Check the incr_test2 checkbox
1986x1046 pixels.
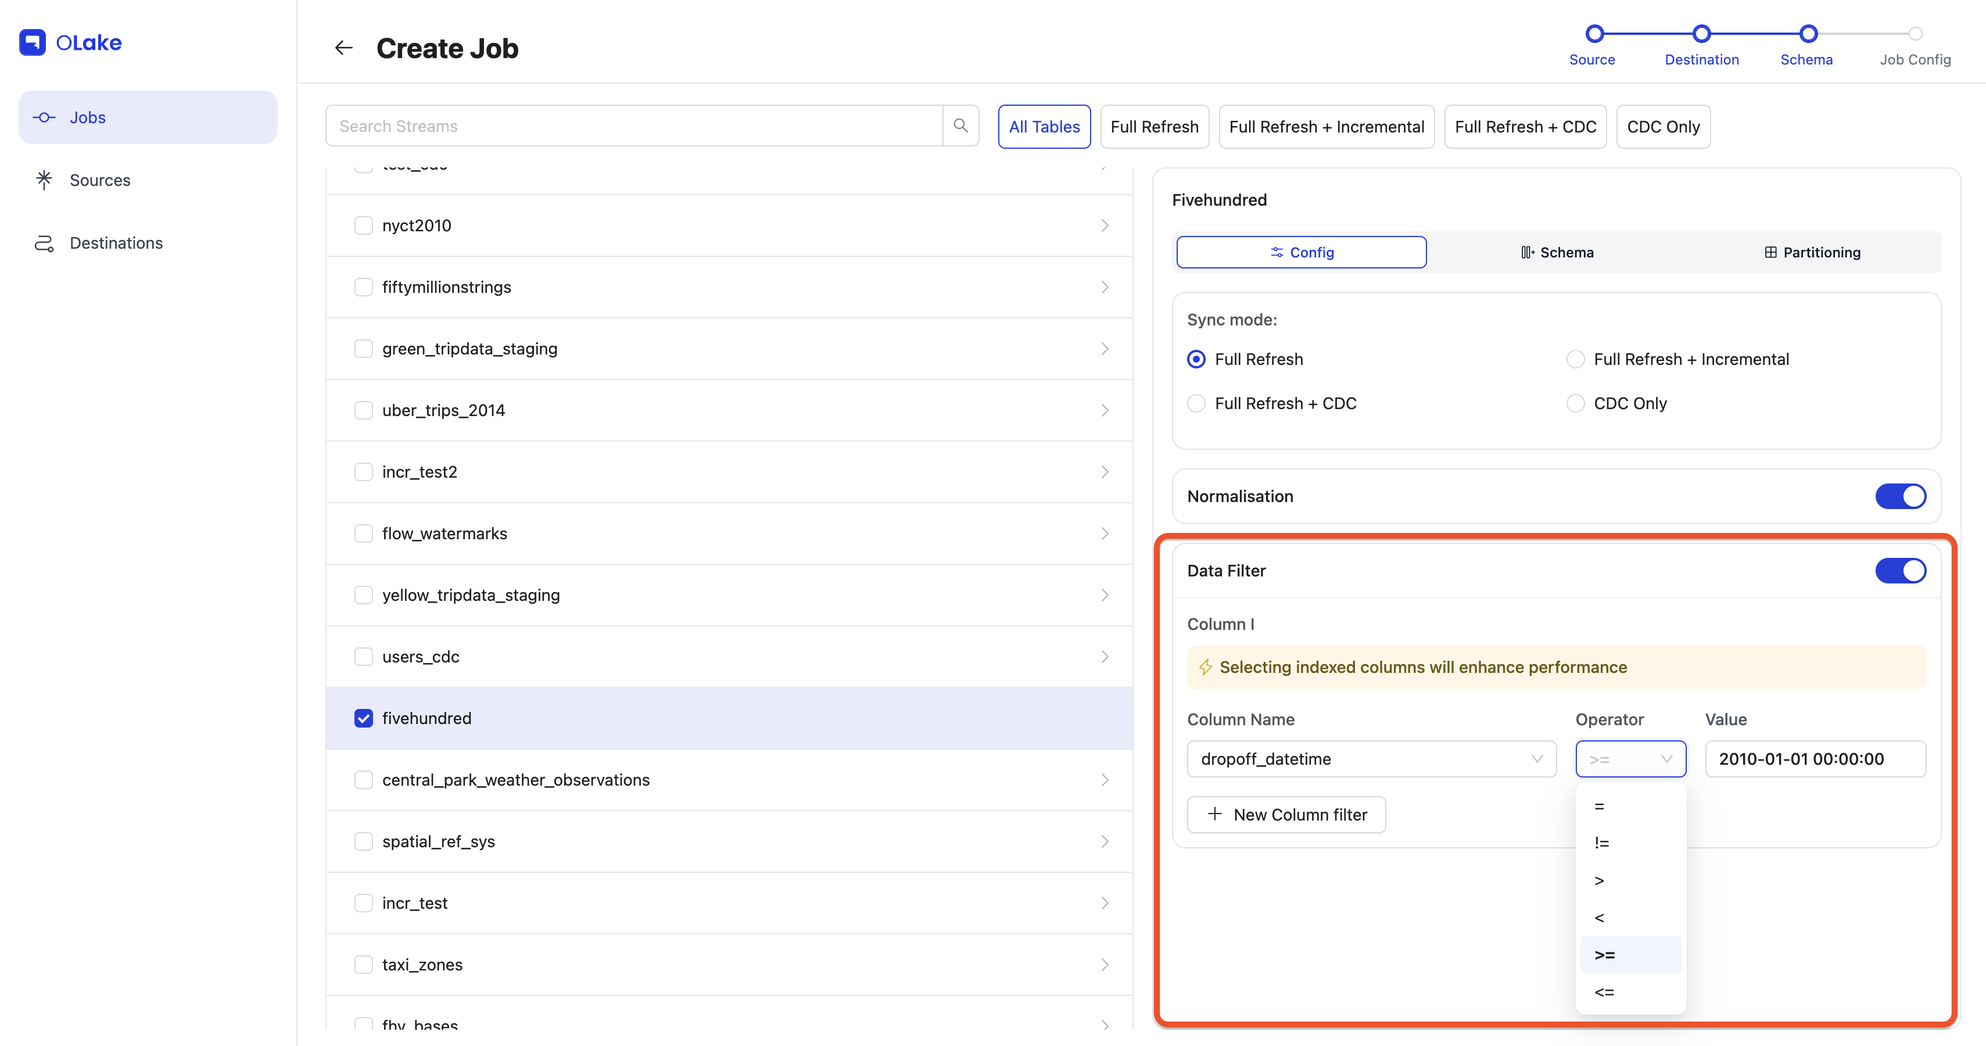pyautogui.click(x=363, y=472)
